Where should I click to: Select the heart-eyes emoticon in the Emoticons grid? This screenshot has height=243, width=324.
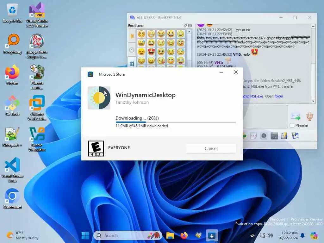point(151,52)
